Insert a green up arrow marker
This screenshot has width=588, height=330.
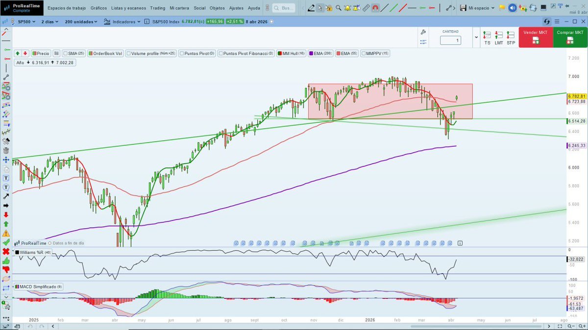6,223
